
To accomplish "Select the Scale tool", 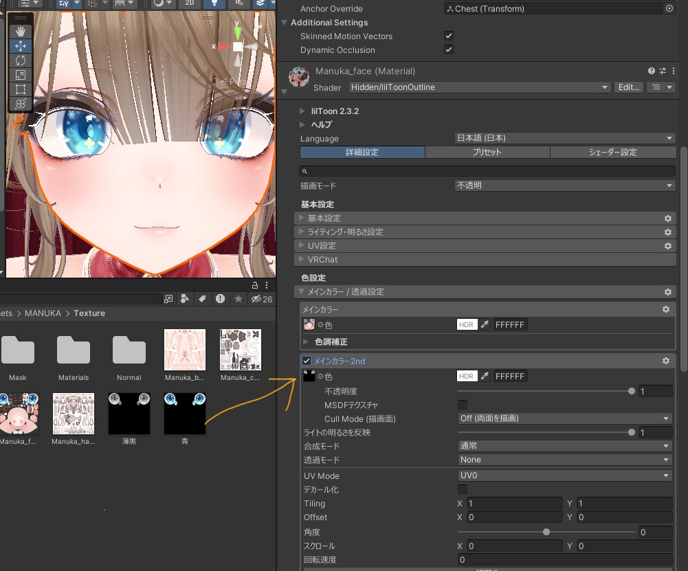I will click(x=20, y=75).
